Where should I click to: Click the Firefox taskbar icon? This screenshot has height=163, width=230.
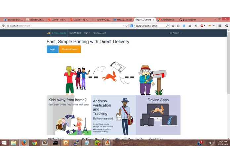point(24,143)
